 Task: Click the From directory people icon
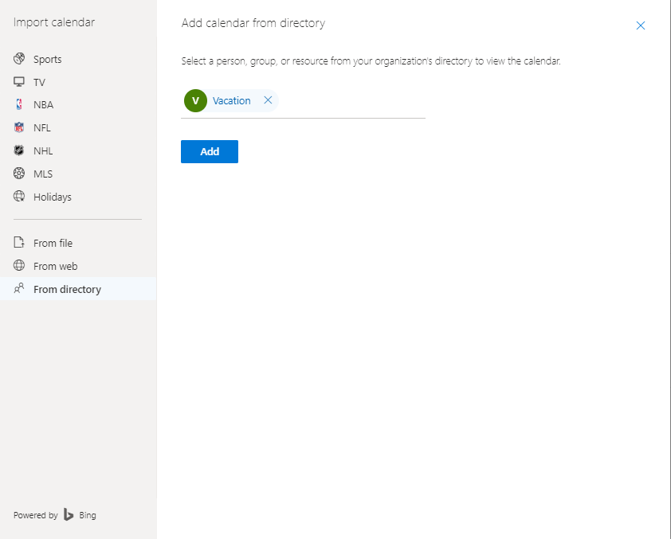19,288
